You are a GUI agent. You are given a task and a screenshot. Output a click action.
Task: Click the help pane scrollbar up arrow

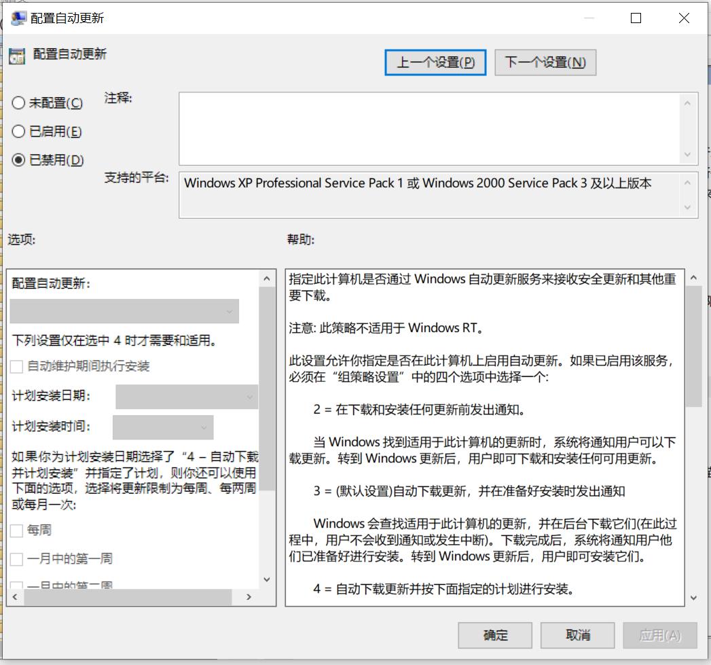coord(694,276)
